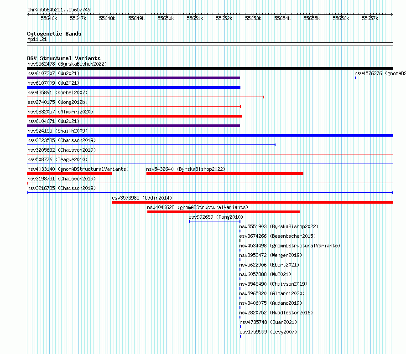Image resolution: width=406 pixels, height=354 pixels.
Task: Select the blue nsv524155 variant bar
Action: click(x=210, y=135)
